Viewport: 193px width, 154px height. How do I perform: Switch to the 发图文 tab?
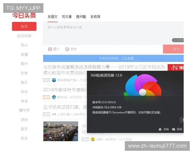pyautogui.click(x=52, y=17)
